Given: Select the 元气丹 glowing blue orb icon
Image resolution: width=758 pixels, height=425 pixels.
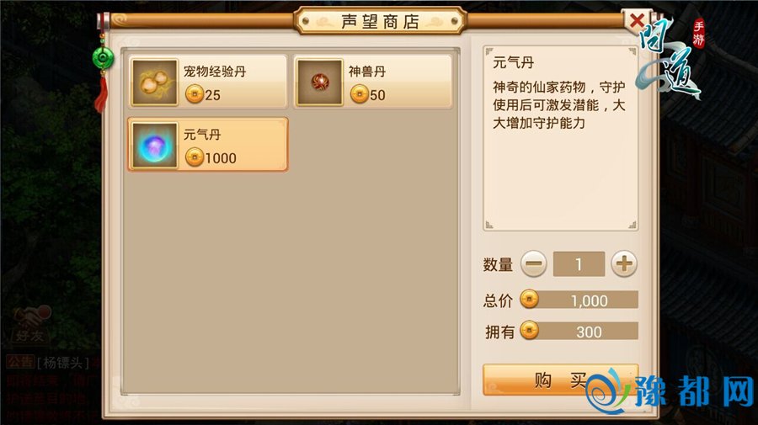Looking at the screenshot, I should [x=155, y=145].
